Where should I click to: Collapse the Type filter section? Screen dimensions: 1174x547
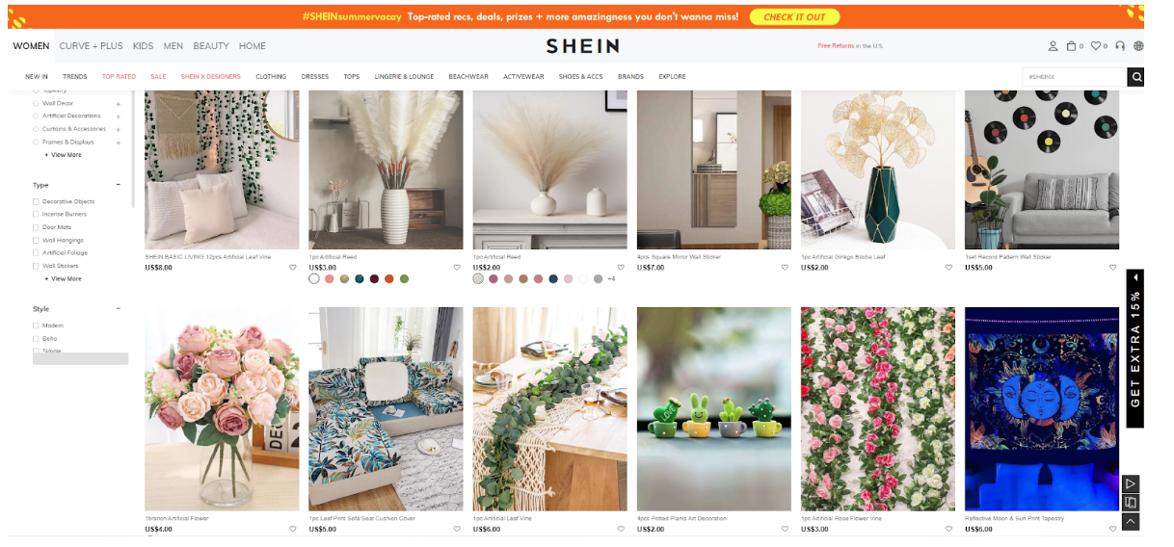(x=119, y=185)
